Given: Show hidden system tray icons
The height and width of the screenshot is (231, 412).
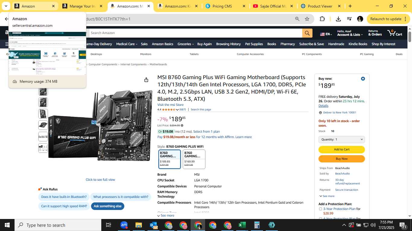Looking at the screenshot, I should (344, 225).
